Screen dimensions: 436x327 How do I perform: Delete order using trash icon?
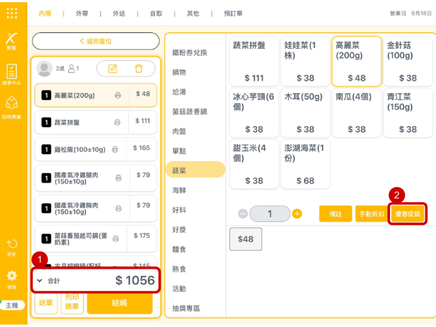click(x=139, y=69)
